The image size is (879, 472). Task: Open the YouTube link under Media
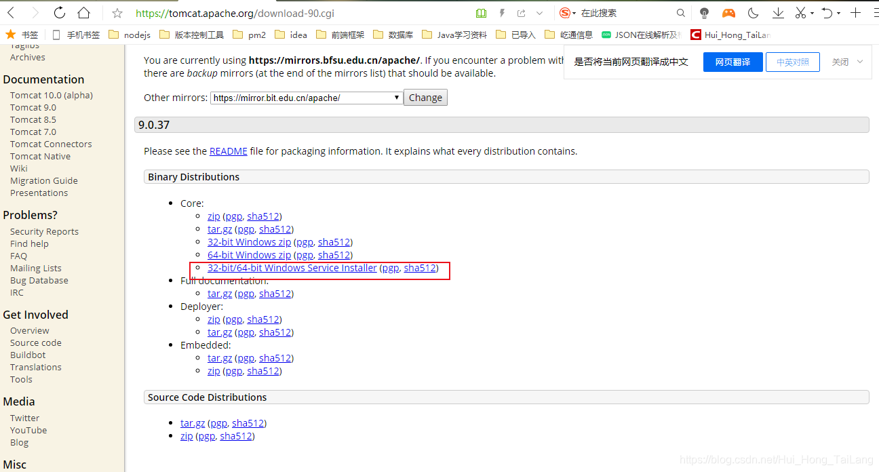click(28, 430)
